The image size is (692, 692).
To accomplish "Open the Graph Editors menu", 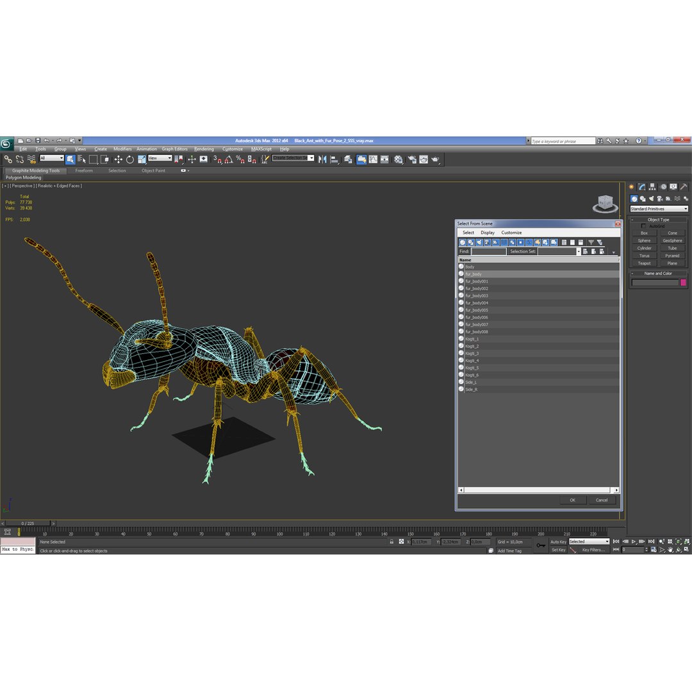I will click(x=174, y=149).
